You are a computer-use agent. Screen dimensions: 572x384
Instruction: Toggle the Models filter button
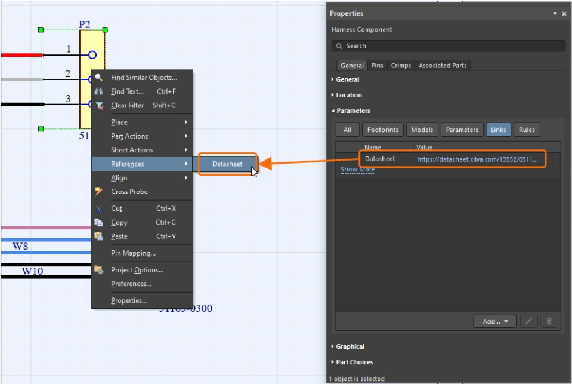click(x=422, y=130)
